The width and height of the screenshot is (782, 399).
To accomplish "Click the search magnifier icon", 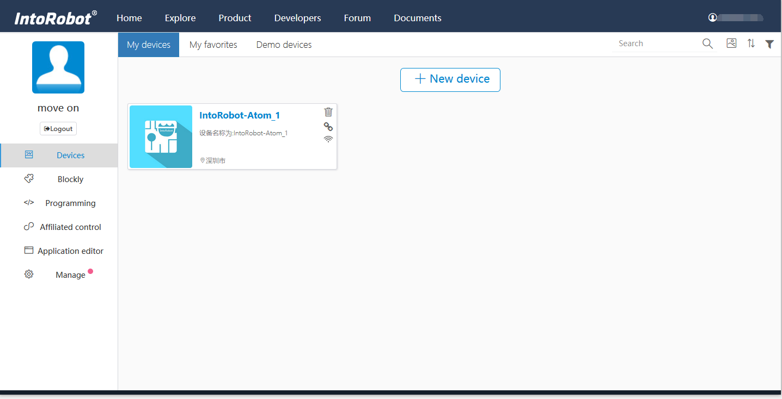I will [x=707, y=44].
